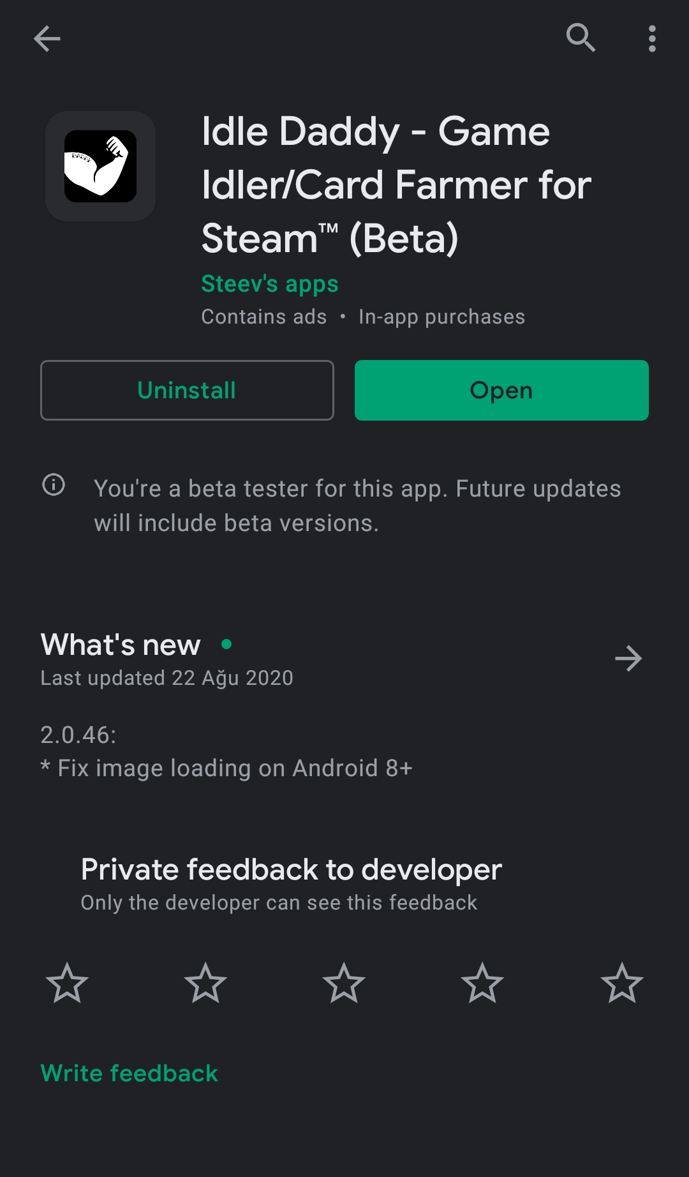Expand What's new with the arrow
The height and width of the screenshot is (1177, 689).
(628, 658)
